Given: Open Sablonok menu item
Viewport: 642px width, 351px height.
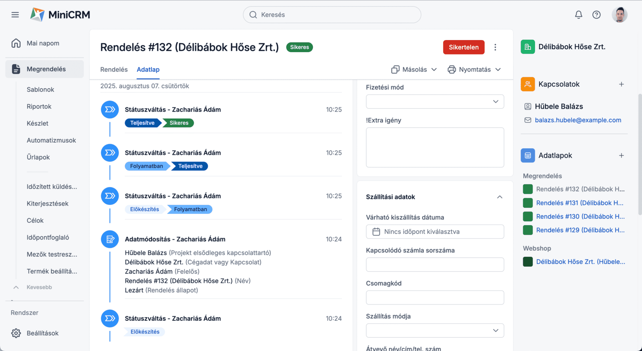Looking at the screenshot, I should 40,90.
